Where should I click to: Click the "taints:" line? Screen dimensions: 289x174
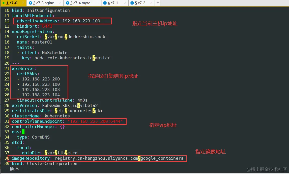(25, 48)
